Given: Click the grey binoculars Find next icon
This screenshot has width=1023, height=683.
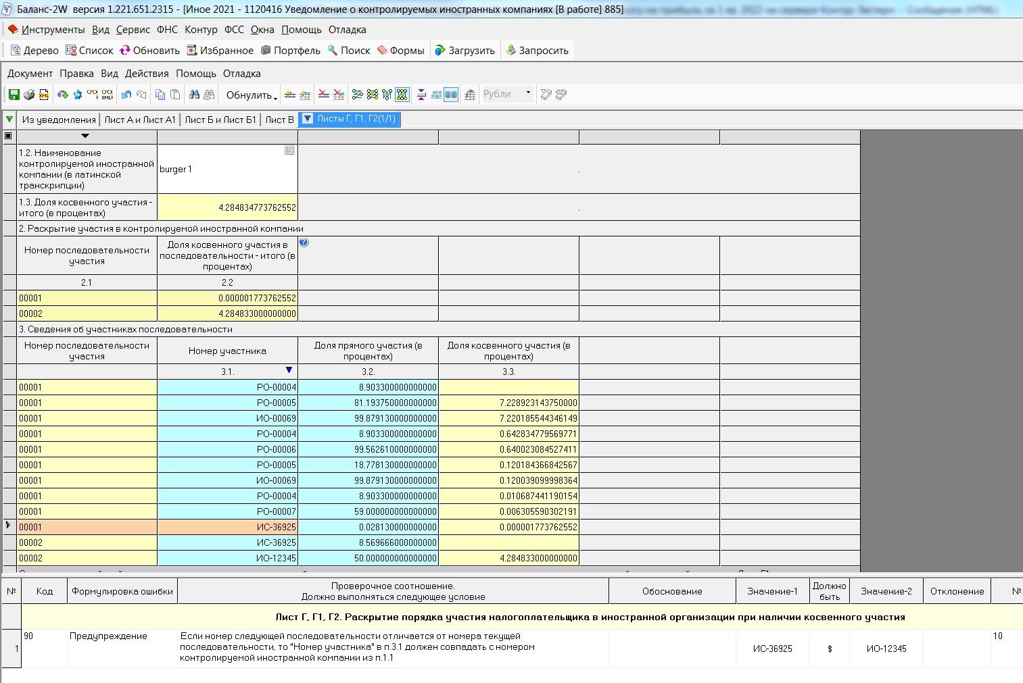Looking at the screenshot, I should click(x=210, y=95).
